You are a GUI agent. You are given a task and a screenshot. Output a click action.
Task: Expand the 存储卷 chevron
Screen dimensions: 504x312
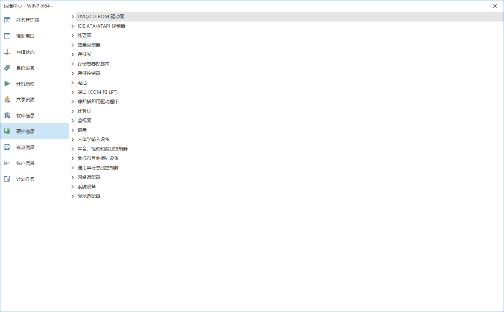tap(73, 54)
